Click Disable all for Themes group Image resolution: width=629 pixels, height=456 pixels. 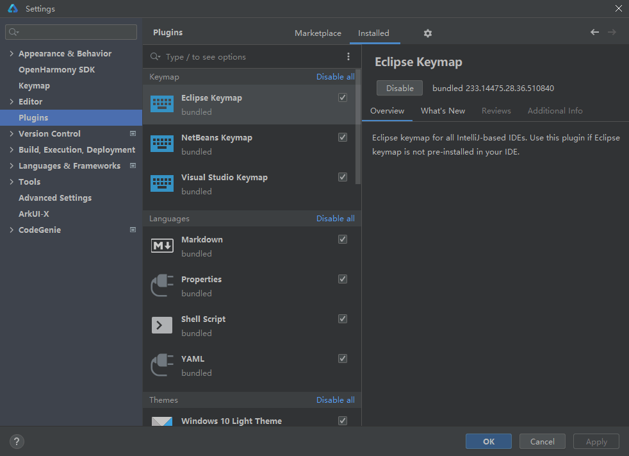[x=336, y=400]
